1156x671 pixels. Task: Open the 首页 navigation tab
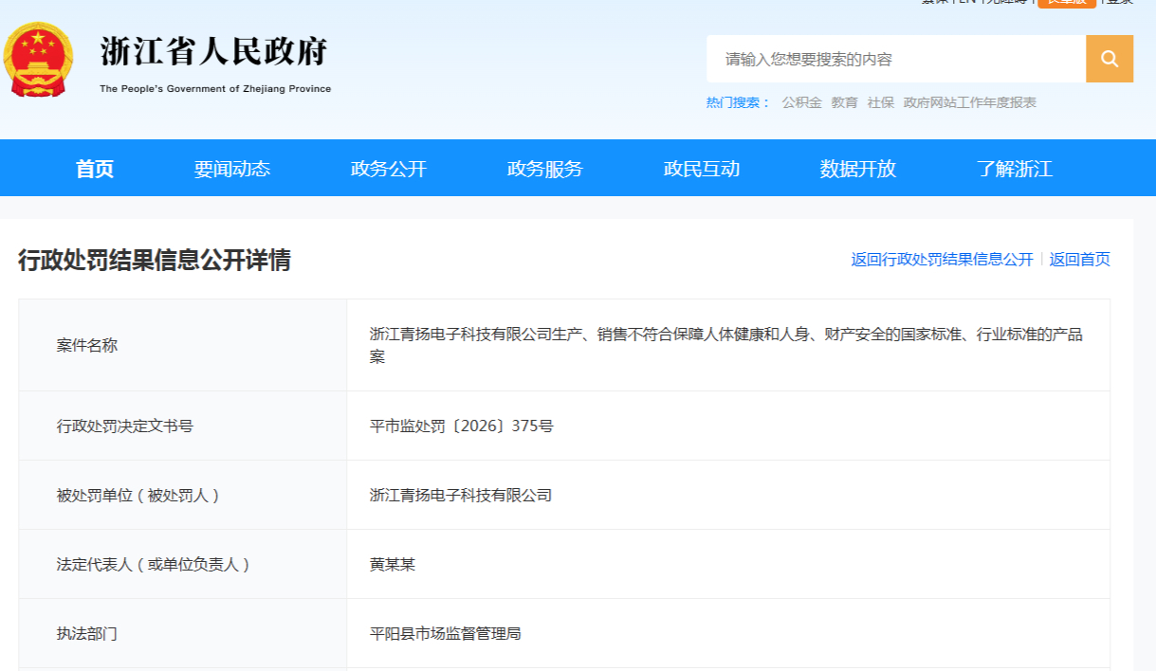point(95,169)
